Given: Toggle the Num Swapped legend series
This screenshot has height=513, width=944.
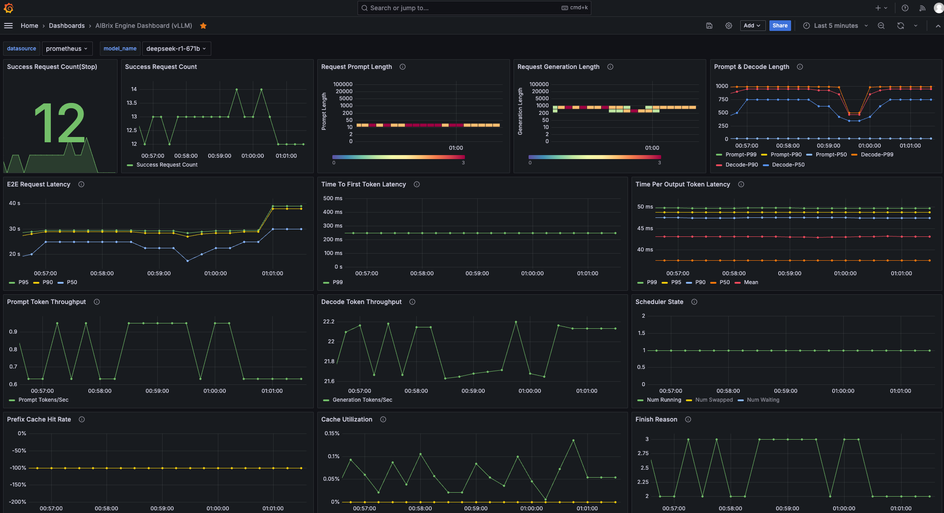Looking at the screenshot, I should tap(709, 400).
